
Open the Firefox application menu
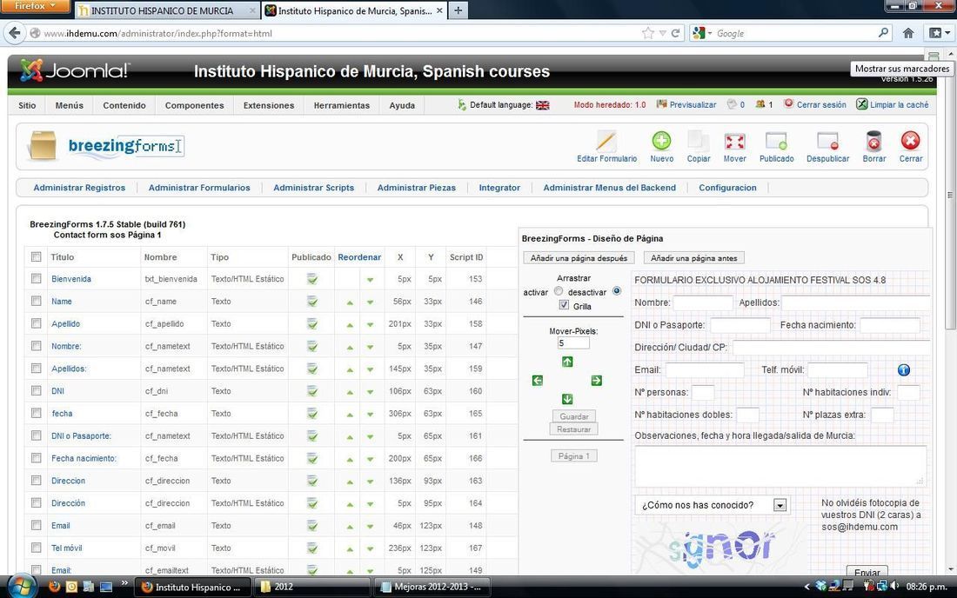tap(35, 6)
